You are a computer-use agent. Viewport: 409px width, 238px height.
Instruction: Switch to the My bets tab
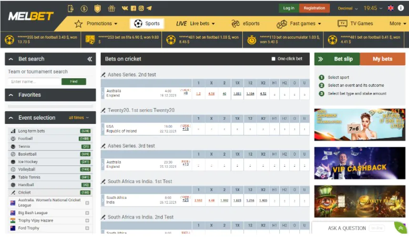coord(382,59)
